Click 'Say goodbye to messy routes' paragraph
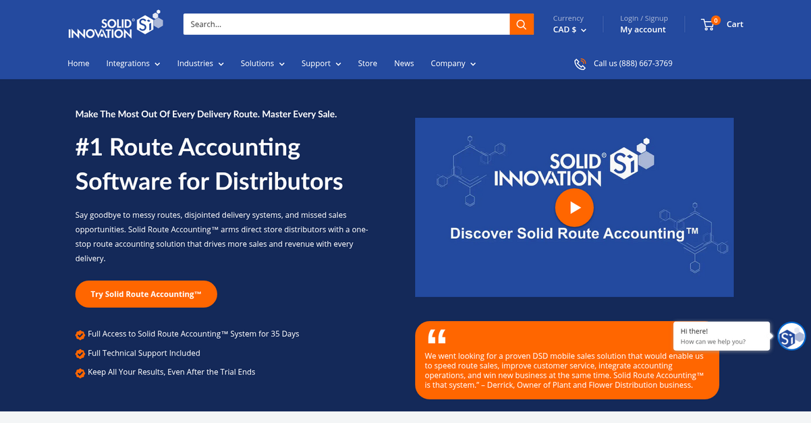 (x=221, y=237)
